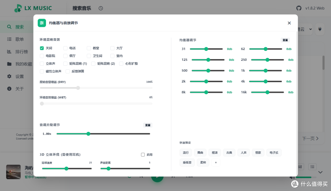Enable the 大厅 reverb effect

pyautogui.click(x=112, y=48)
